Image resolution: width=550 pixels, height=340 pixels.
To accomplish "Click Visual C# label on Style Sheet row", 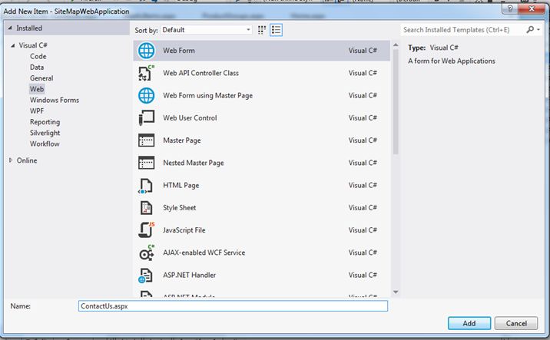I will click(x=363, y=207).
